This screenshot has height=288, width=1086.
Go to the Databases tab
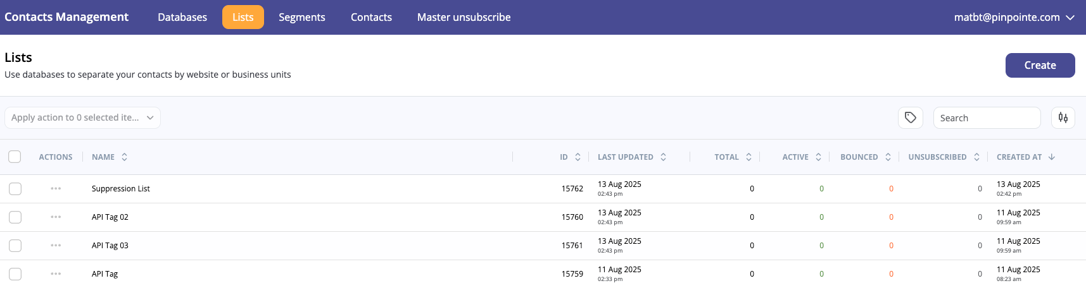point(182,17)
